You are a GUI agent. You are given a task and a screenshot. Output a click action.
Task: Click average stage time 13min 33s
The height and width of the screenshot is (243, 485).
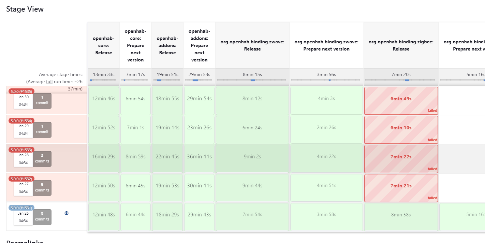[x=104, y=74]
